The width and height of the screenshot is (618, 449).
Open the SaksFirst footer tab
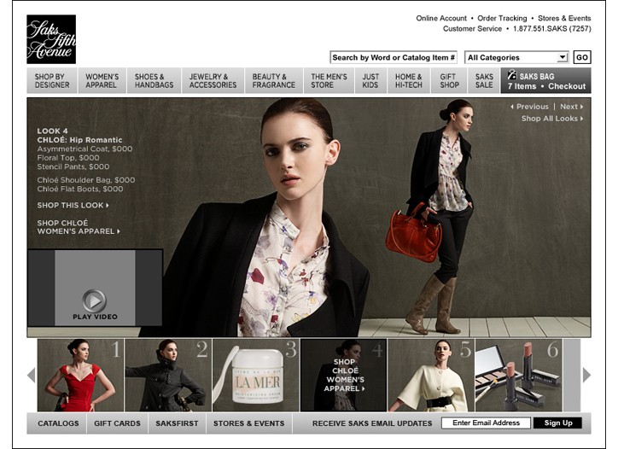(177, 423)
